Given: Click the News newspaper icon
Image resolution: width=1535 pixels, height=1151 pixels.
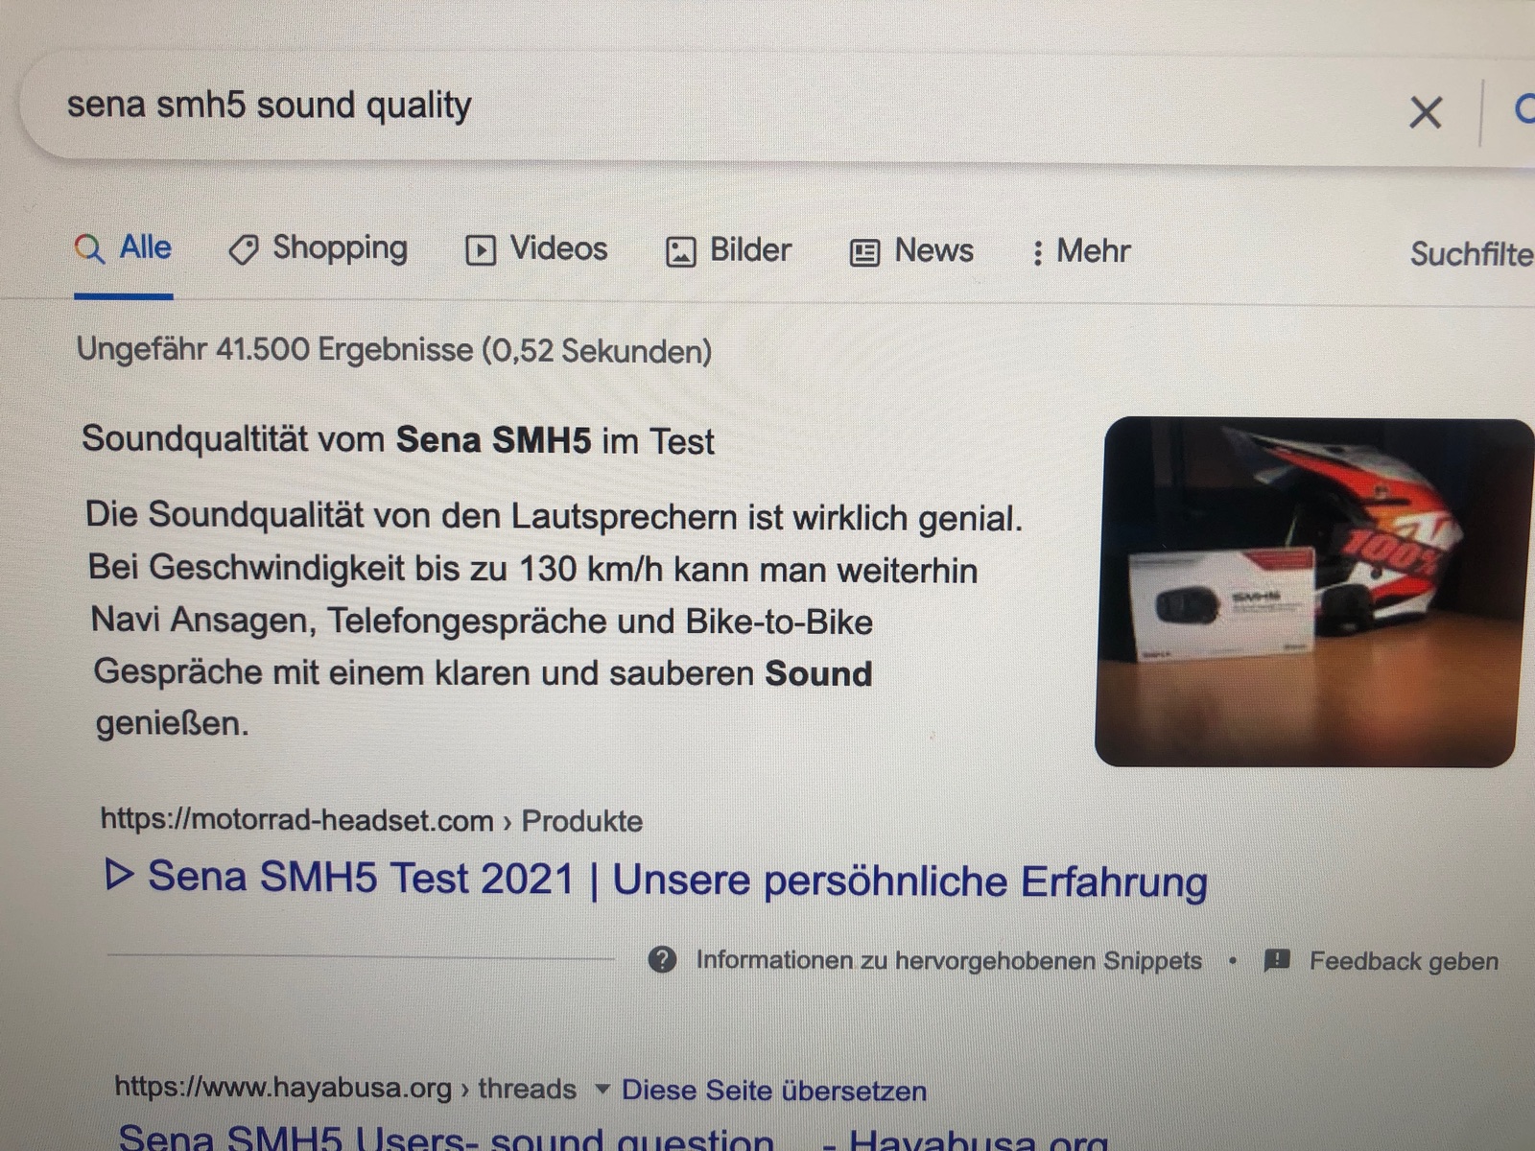Looking at the screenshot, I should point(864,253).
